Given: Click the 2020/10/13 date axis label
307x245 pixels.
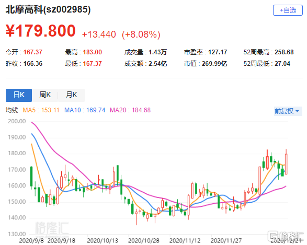Looking at the screenshot, I should click(x=103, y=241).
